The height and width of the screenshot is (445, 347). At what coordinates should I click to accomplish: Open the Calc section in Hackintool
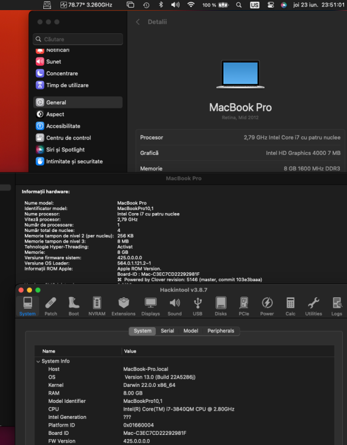coord(290,306)
